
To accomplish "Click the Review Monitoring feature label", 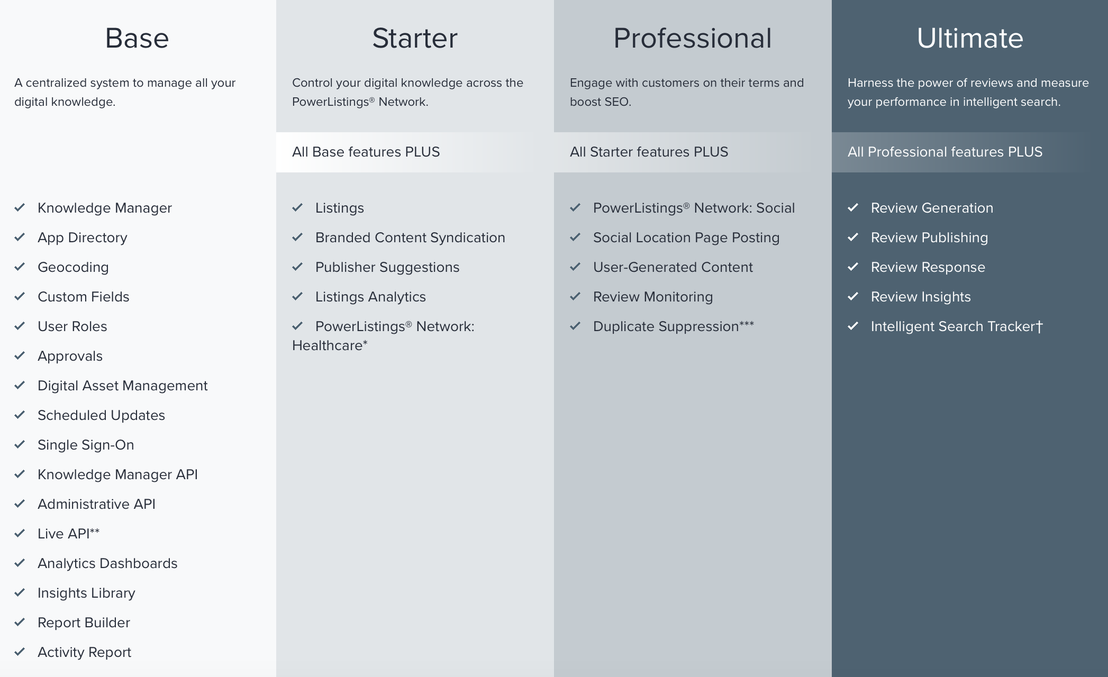I will (x=653, y=297).
